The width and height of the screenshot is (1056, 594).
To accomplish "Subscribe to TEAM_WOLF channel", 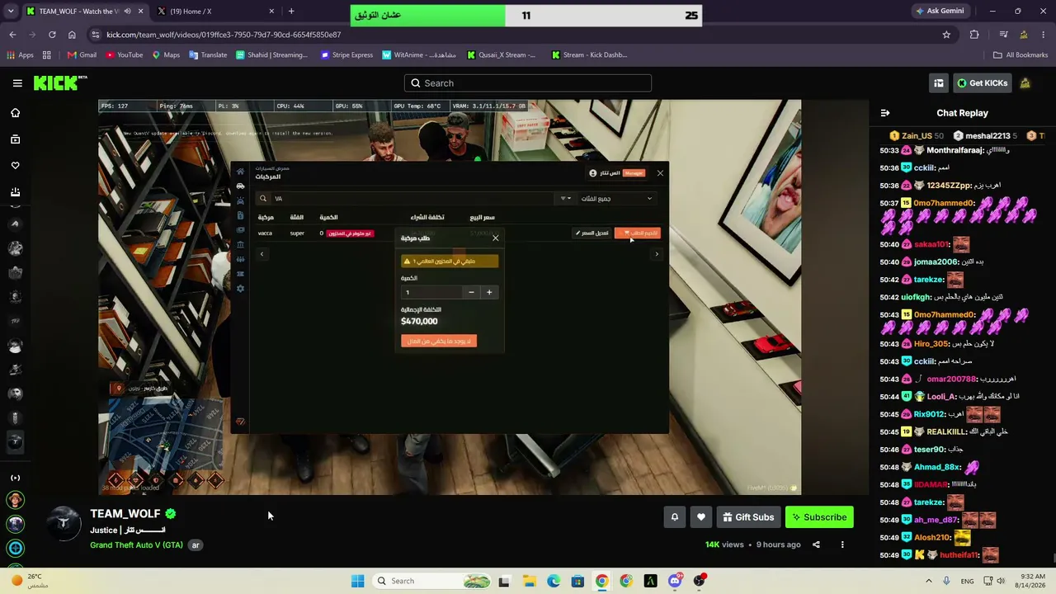I will (819, 517).
